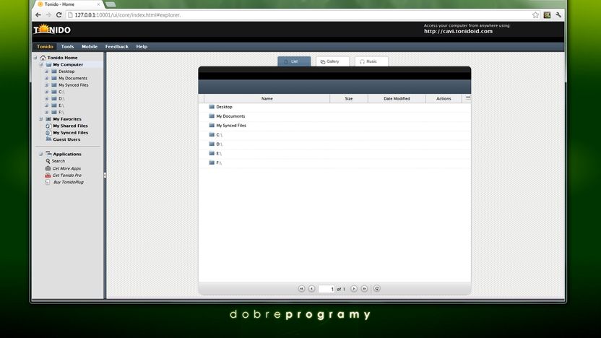Go to last page of file list
The image size is (601, 338).
364,289
